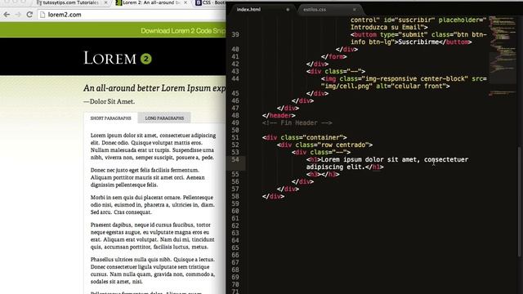The width and height of the screenshot is (523, 294).
Task: Close the tutosytips.com browser tab
Action: point(105,2)
